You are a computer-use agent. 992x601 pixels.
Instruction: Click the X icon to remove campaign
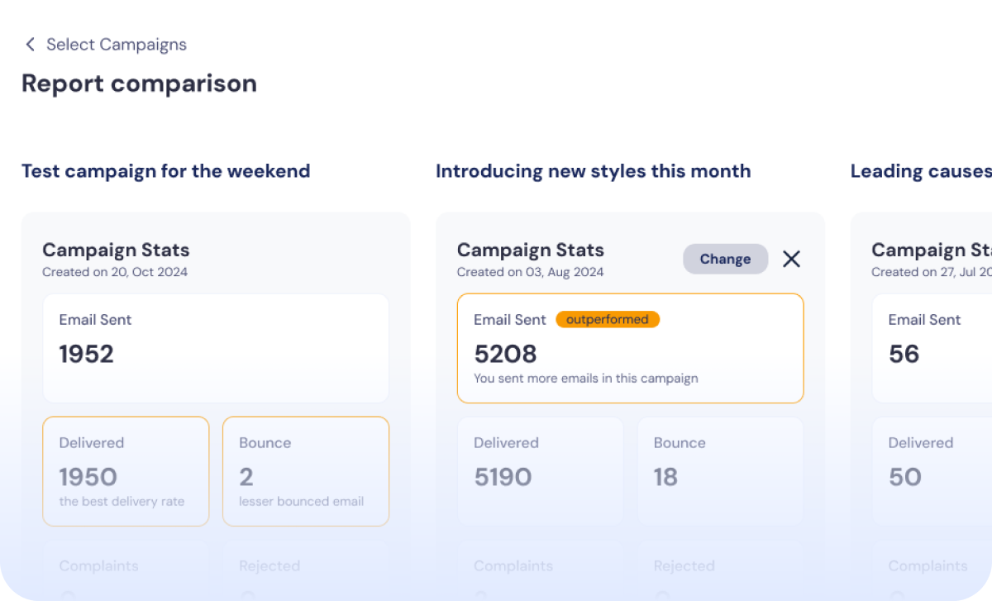coord(791,259)
